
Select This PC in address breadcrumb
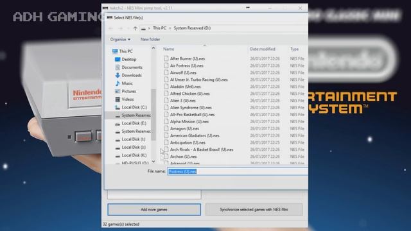[x=159, y=28]
